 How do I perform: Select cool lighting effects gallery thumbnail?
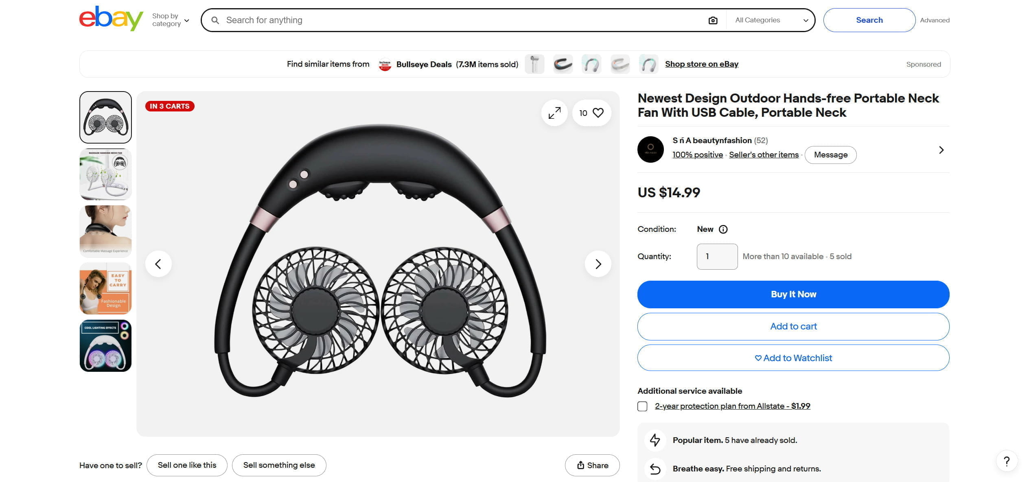tap(105, 345)
